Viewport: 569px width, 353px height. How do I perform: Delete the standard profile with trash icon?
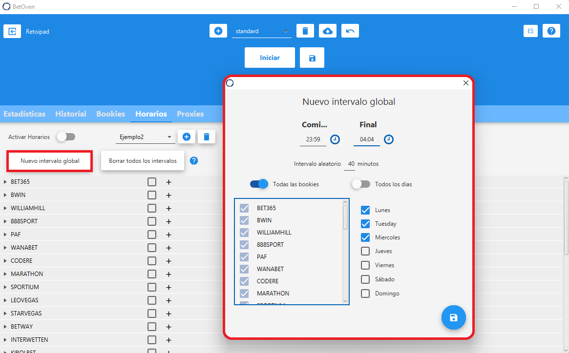(x=305, y=31)
